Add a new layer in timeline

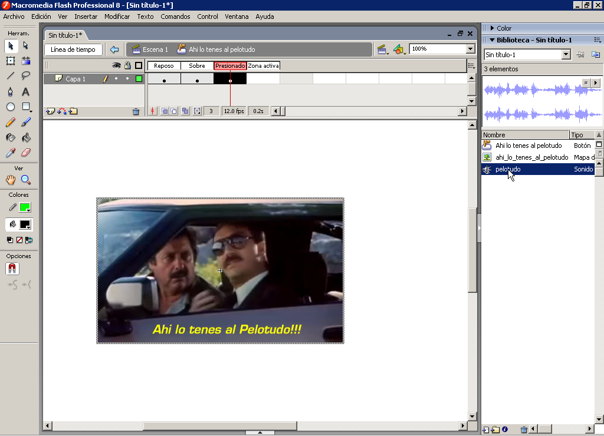[51, 111]
